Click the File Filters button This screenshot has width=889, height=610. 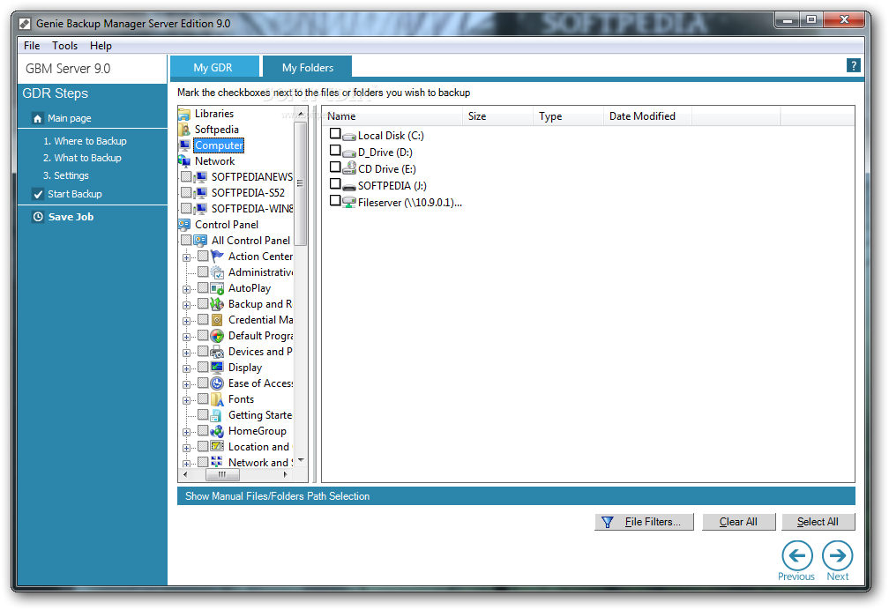pos(644,522)
